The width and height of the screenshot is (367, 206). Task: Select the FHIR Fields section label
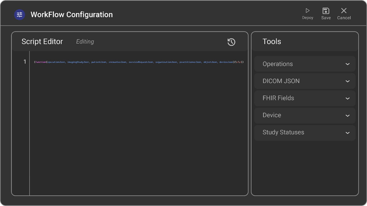point(278,98)
